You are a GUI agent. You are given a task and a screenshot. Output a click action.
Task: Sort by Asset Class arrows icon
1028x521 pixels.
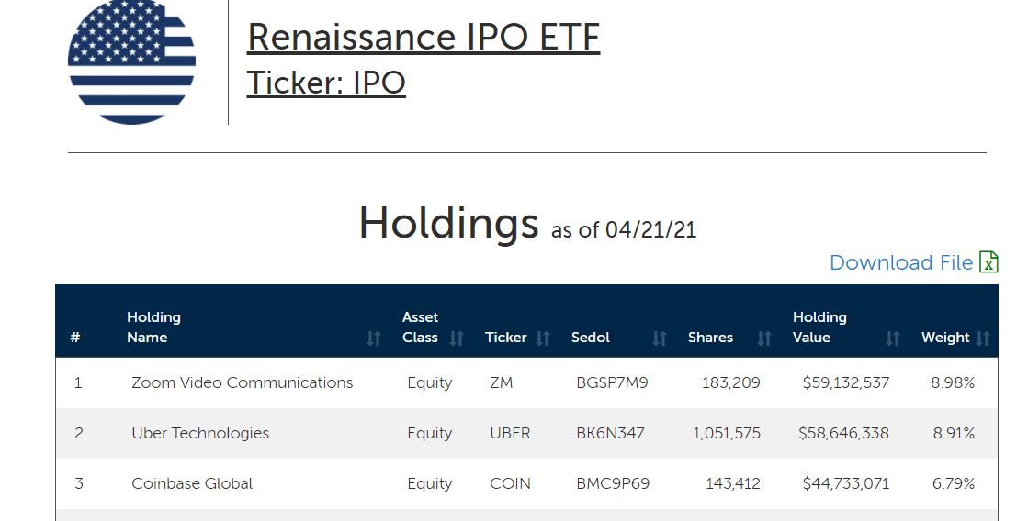[457, 338]
